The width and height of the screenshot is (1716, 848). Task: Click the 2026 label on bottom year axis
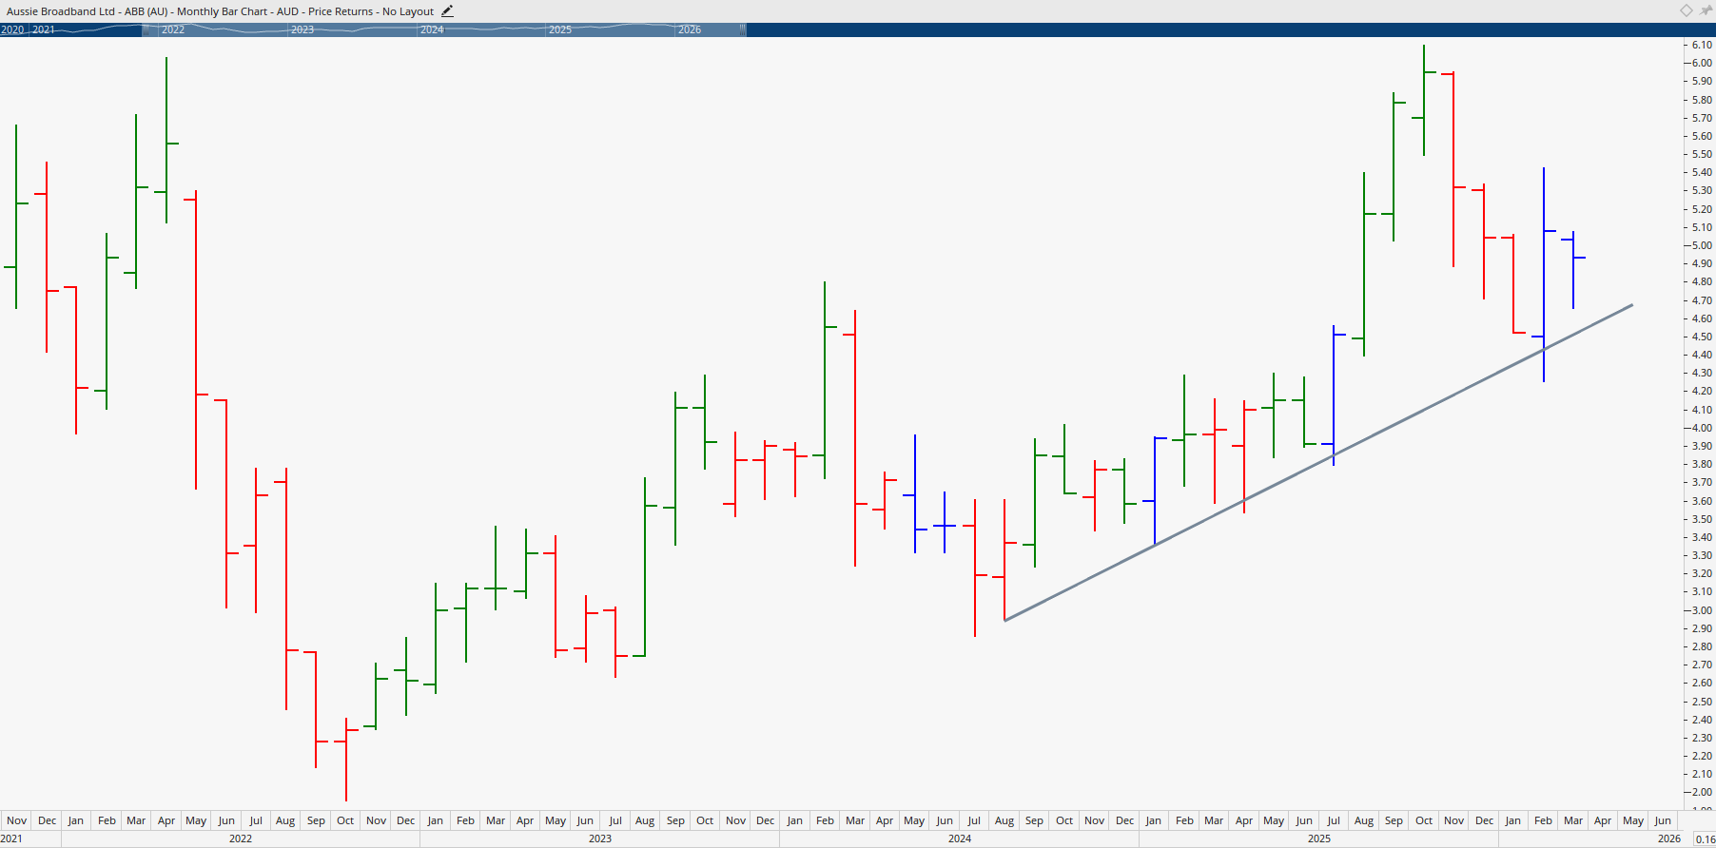[x=1669, y=838]
